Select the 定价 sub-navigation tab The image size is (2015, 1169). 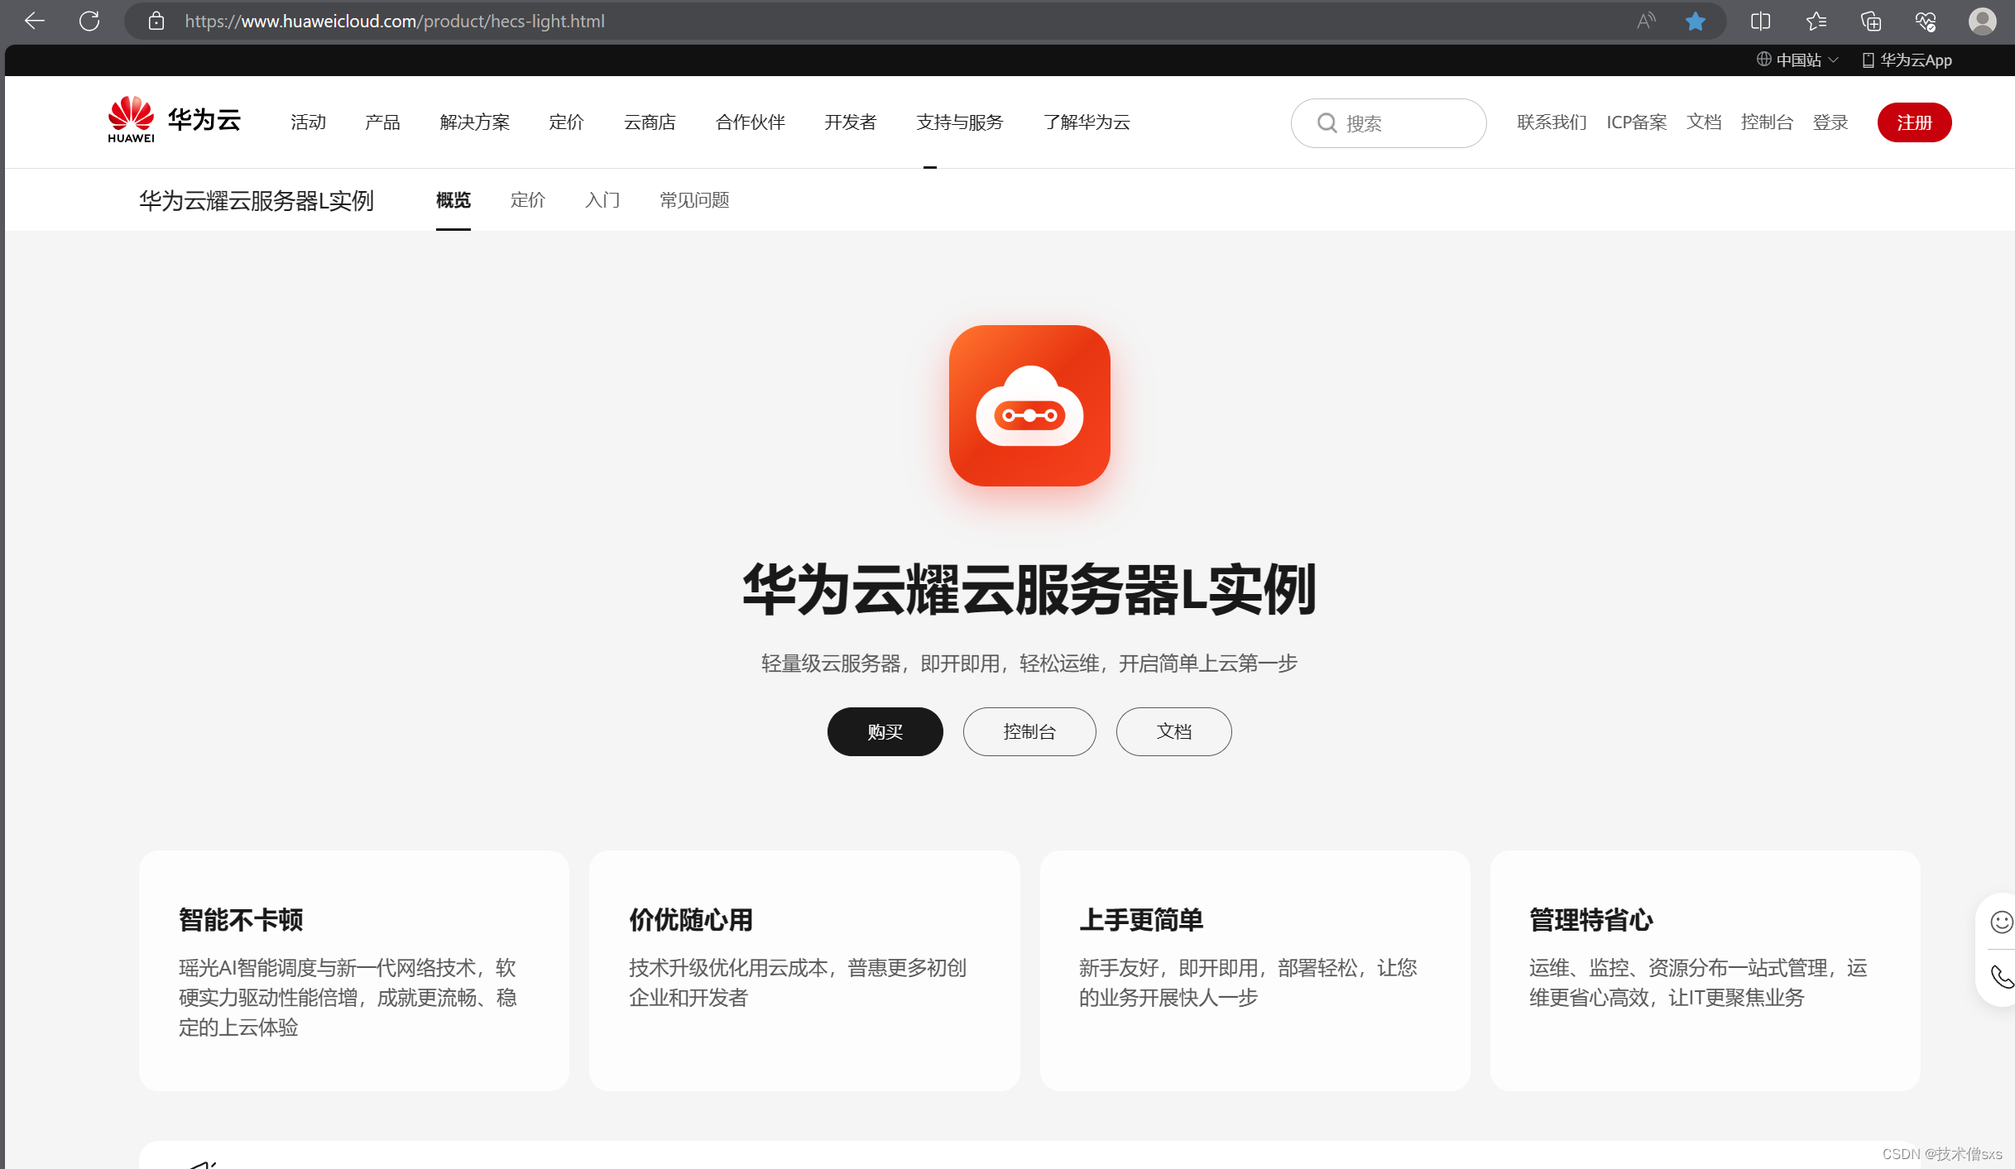click(x=528, y=199)
